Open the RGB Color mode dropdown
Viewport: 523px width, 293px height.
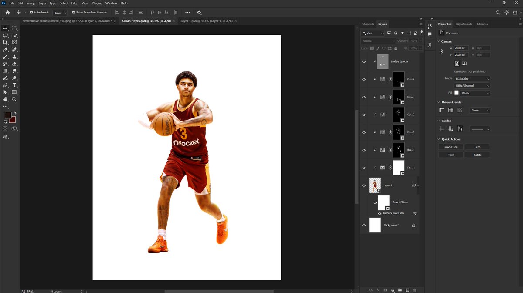472,79
